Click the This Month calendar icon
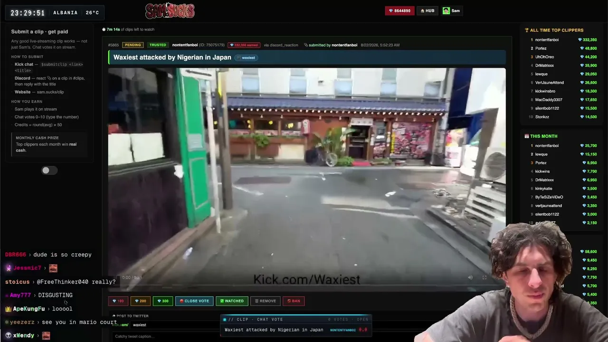 (x=527, y=136)
